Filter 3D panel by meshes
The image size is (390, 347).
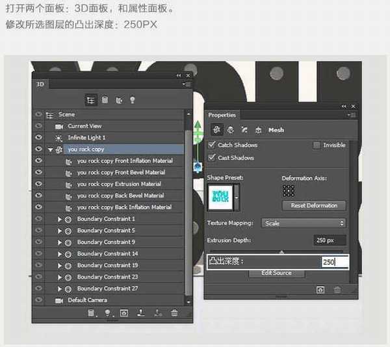(x=105, y=100)
